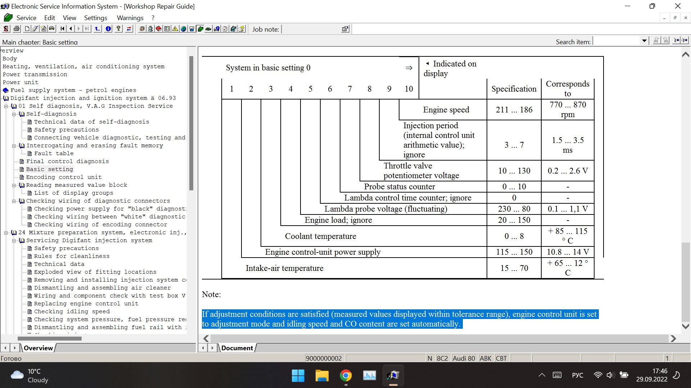Click the previous page arrow icon
This screenshot has width=691, height=388.
click(71, 29)
